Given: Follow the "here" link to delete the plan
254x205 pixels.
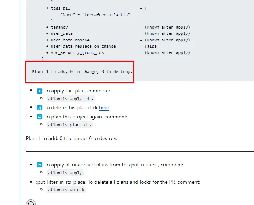Looking at the screenshot, I should click(104, 107).
